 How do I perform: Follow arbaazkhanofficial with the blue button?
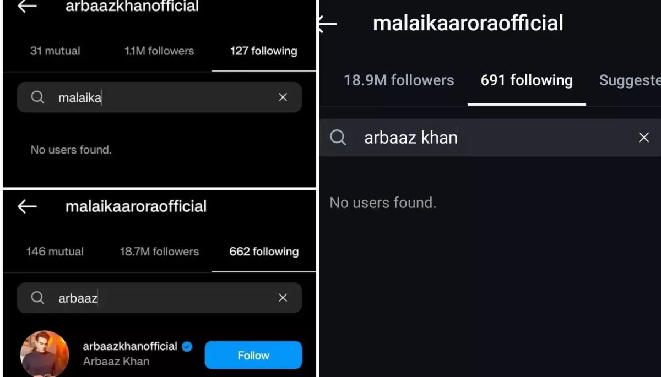pos(253,355)
